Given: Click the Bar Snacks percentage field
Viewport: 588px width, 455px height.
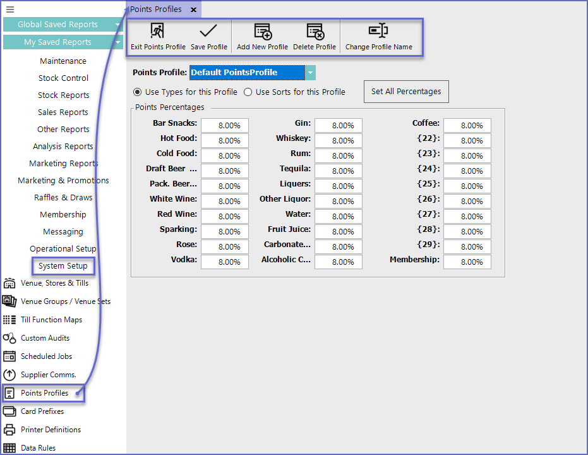Looking at the screenshot, I should (225, 126).
